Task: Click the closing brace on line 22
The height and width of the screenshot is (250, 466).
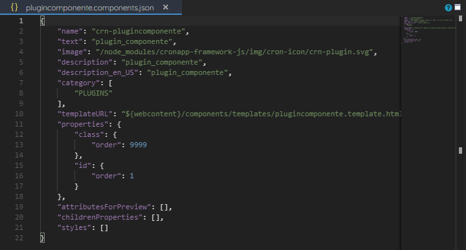Action: click(x=42, y=238)
